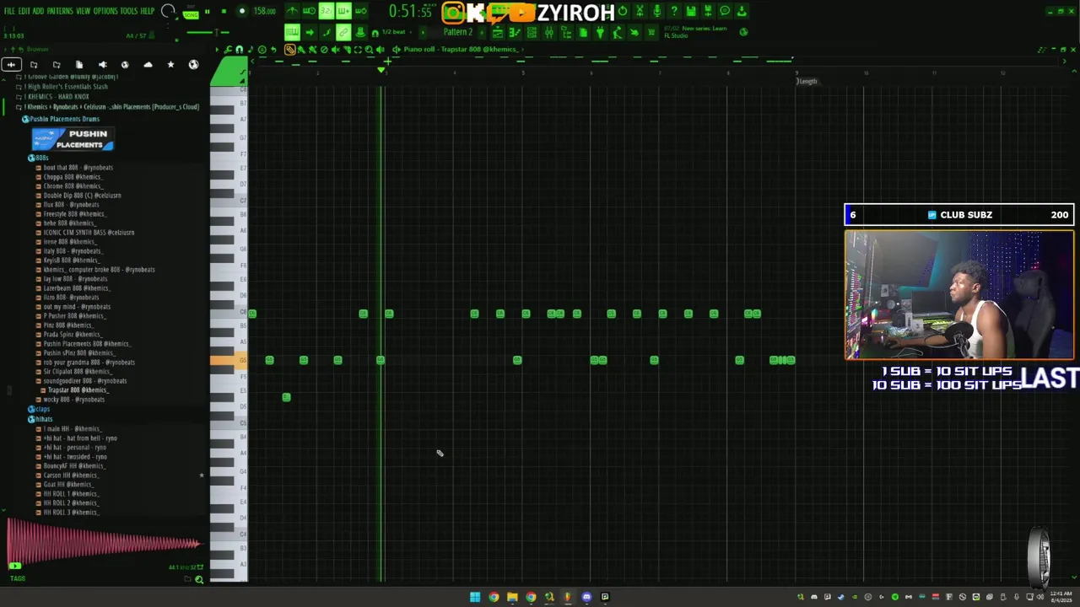Viewport: 1080px width, 607px height.
Task: Click the browser speaker sounds icon
Action: point(102,65)
